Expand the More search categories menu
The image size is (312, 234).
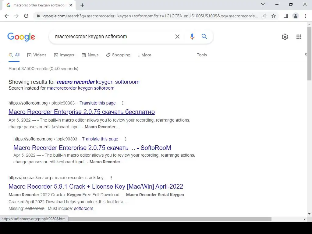(144, 55)
